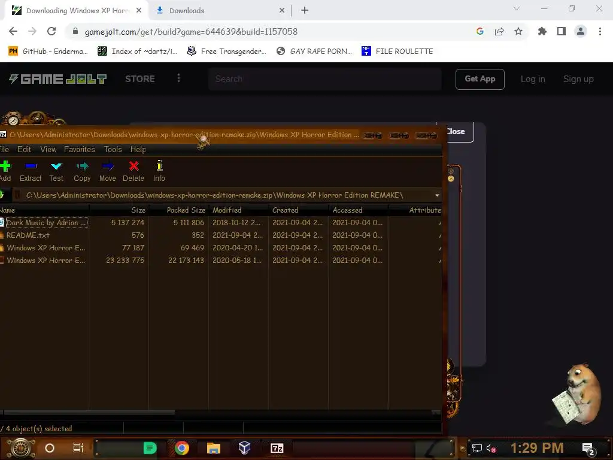
Task: Open the steampunk Start button
Action: point(21,448)
